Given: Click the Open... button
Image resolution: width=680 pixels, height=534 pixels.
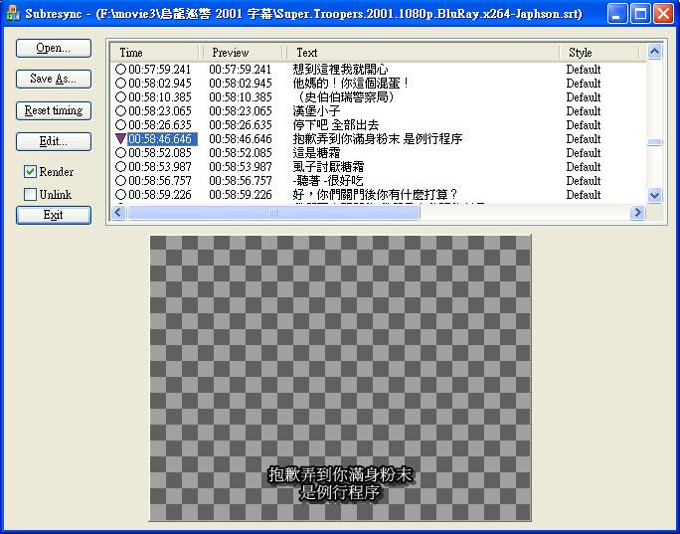Looking at the screenshot, I should click(54, 48).
